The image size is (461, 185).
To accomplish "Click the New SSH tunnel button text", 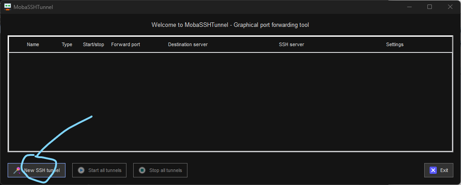I will pos(42,170).
